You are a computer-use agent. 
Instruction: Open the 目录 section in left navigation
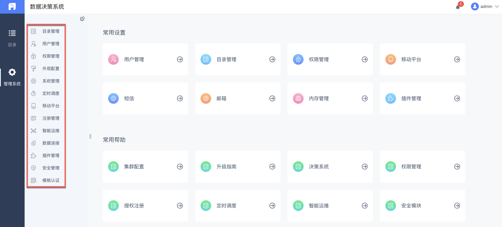(x=12, y=38)
